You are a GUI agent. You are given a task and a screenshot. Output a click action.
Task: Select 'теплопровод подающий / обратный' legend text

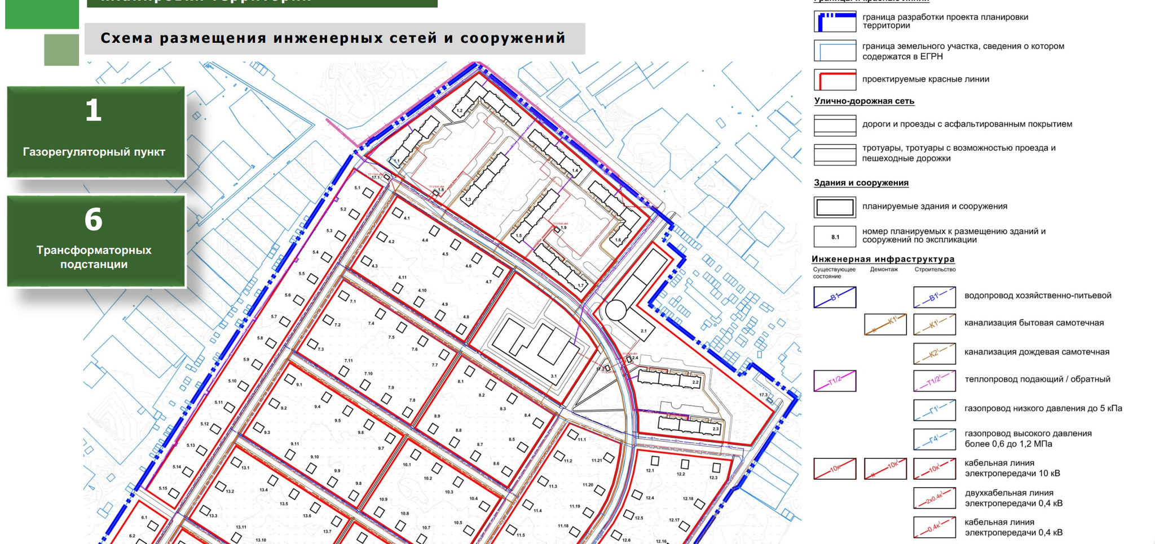point(1037,380)
